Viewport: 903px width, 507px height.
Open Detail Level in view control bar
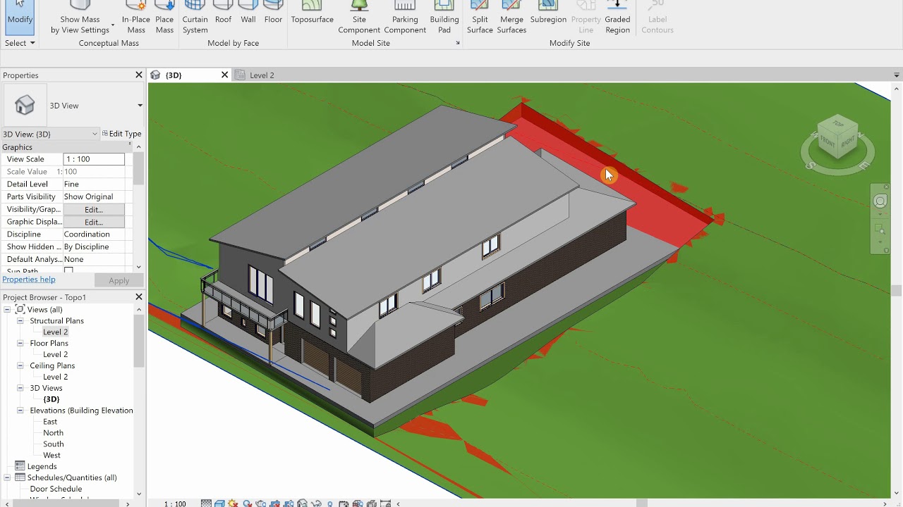click(206, 503)
